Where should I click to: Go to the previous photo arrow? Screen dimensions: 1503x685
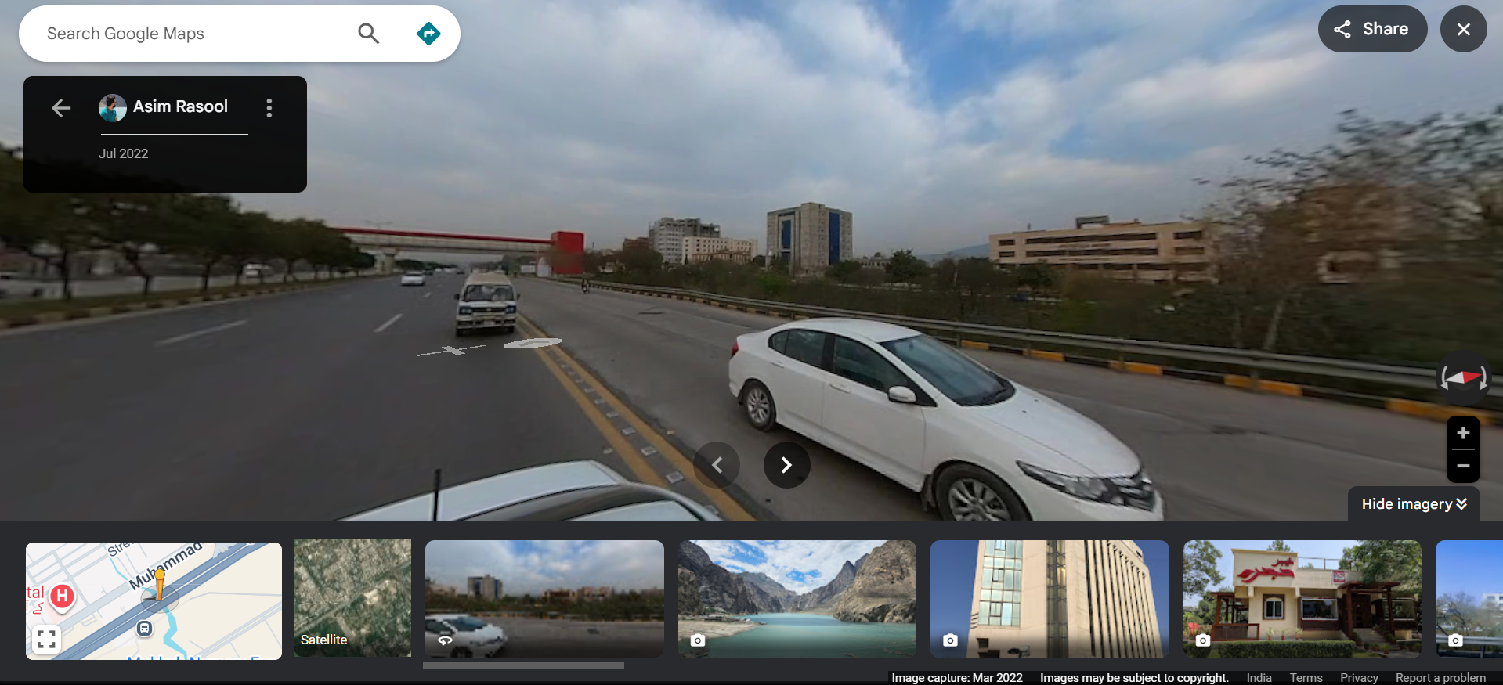717,465
